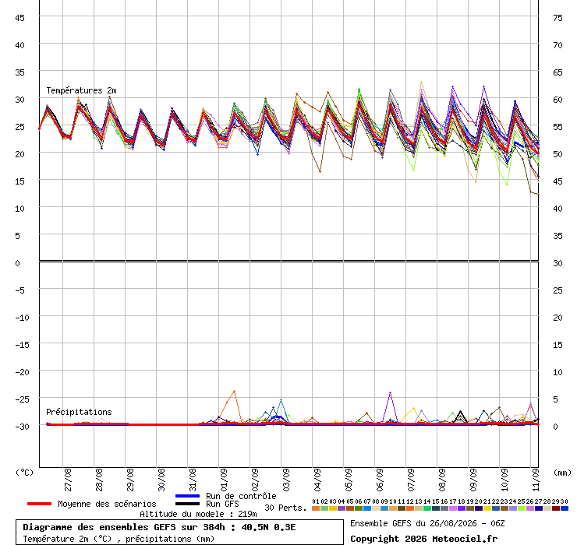The image size is (577, 545).
Task: Click the 10/09 date label
Action: click(x=504, y=480)
